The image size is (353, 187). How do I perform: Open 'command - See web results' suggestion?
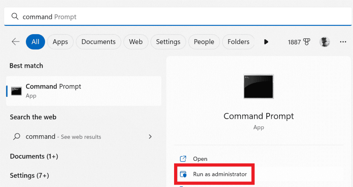pyautogui.click(x=84, y=137)
